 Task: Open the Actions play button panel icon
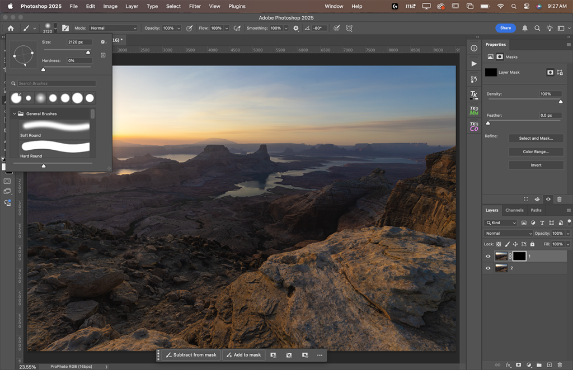[x=474, y=64]
